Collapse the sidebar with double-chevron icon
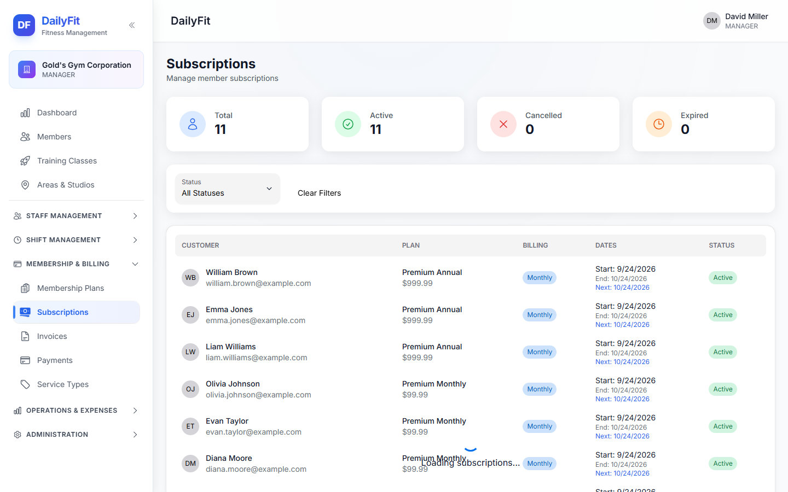 click(x=132, y=25)
